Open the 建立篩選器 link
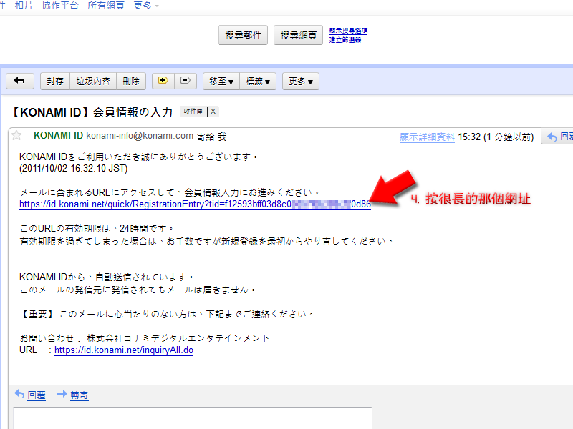 [x=345, y=40]
